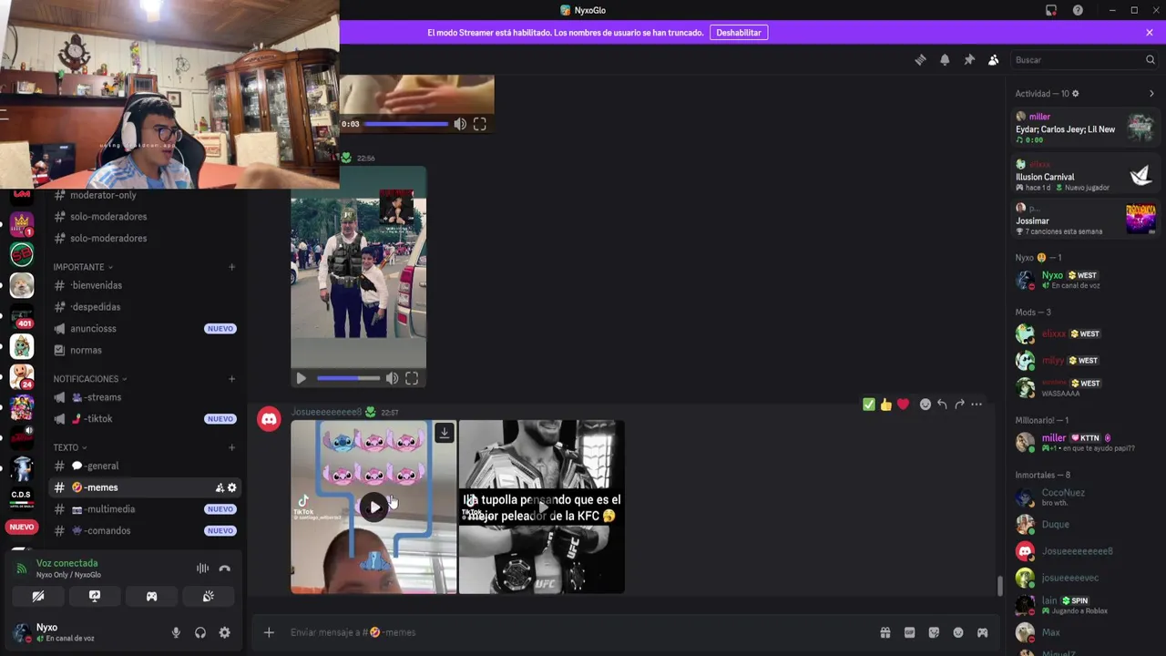Screen dimensions: 1166x656
Task: Open the threads icon in channel header
Action: (920, 60)
